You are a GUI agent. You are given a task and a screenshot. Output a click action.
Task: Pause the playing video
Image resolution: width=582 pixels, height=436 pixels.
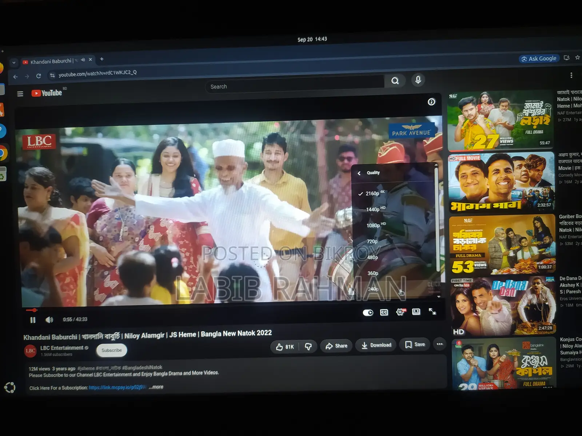click(x=33, y=320)
